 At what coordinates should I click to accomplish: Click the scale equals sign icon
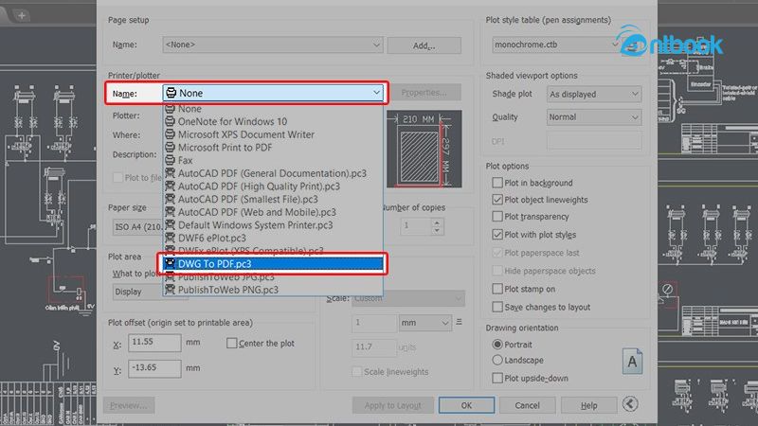(x=459, y=322)
